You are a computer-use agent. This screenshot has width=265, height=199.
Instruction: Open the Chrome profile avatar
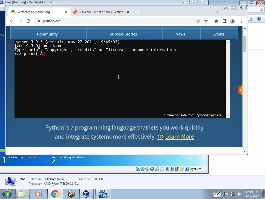(x=233, y=21)
